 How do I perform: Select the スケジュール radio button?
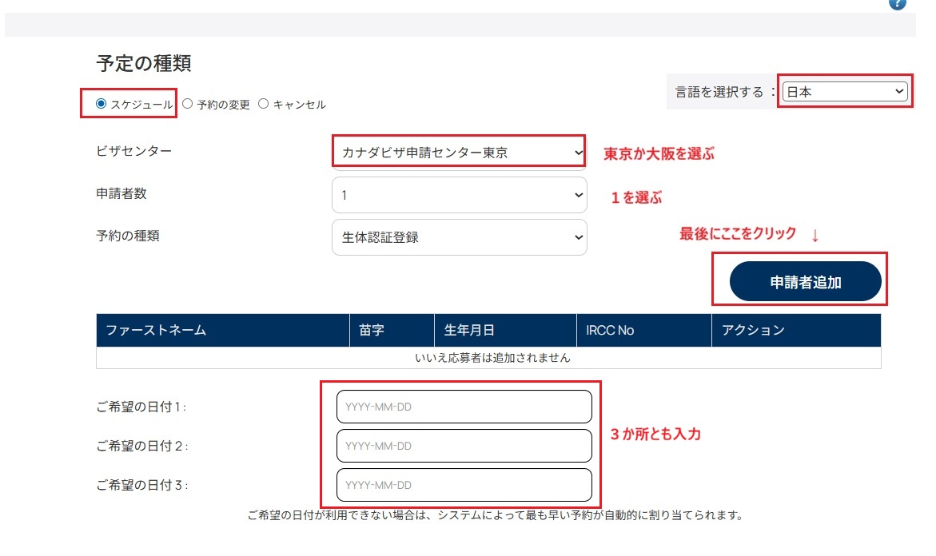[101, 104]
